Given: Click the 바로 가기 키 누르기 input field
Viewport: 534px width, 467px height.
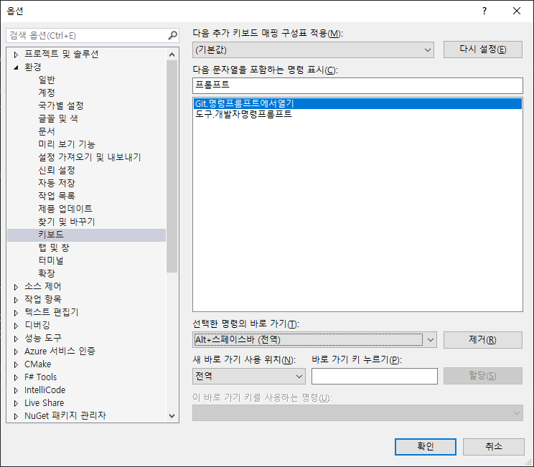Looking at the screenshot, I should (374, 376).
